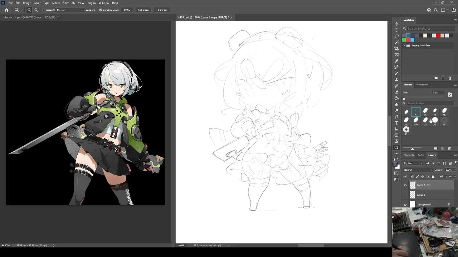This screenshot has width=458, height=257.
Task: Click the Home icon in options bar
Action: pyautogui.click(x=6, y=10)
